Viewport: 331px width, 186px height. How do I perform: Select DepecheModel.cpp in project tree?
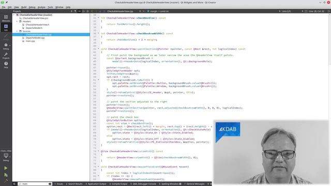[35, 38]
